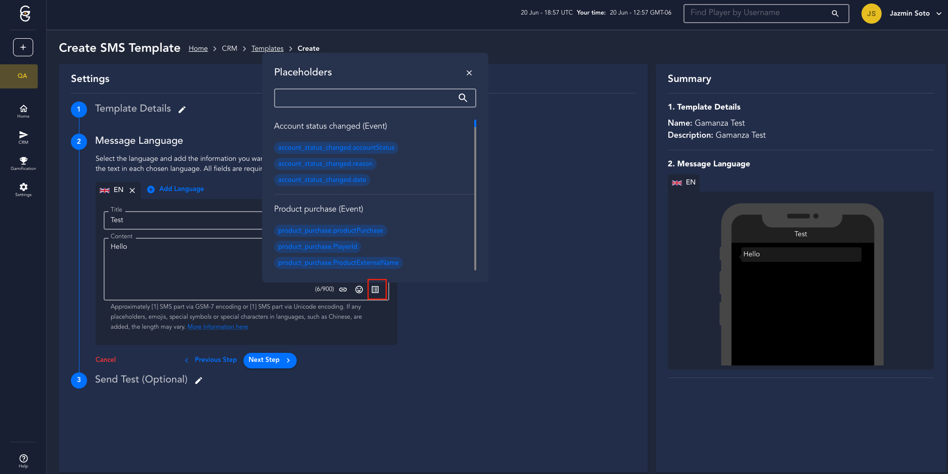The width and height of the screenshot is (948, 474).
Task: Click the Placeholders list scrollbar
Action: pyautogui.click(x=475, y=195)
